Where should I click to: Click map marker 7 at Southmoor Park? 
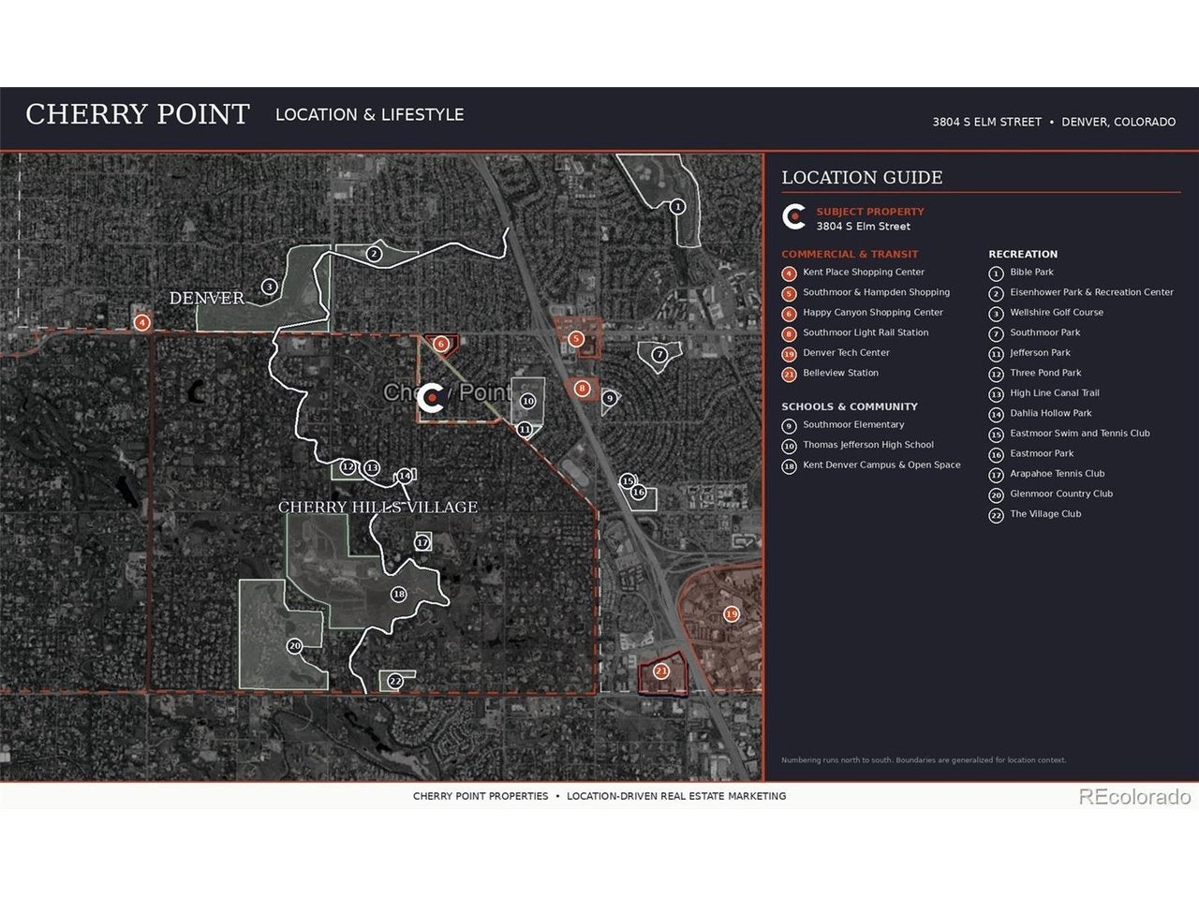click(659, 355)
